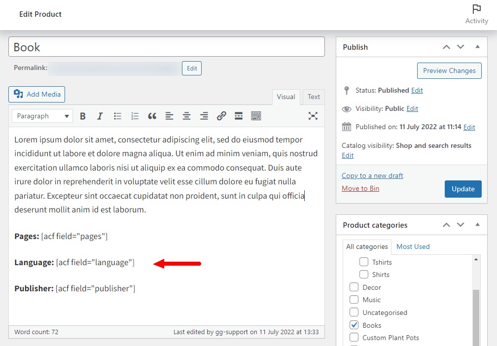Align text to the right
Image resolution: width=497 pixels, height=346 pixels.
tap(204, 116)
